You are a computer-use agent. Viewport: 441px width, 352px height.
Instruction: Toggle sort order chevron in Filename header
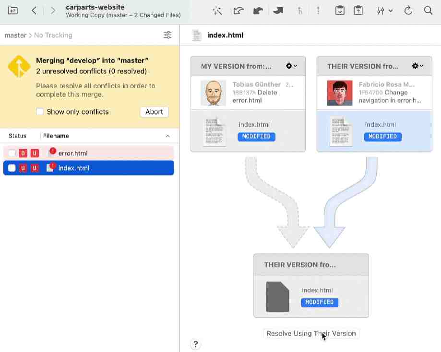pos(167,136)
